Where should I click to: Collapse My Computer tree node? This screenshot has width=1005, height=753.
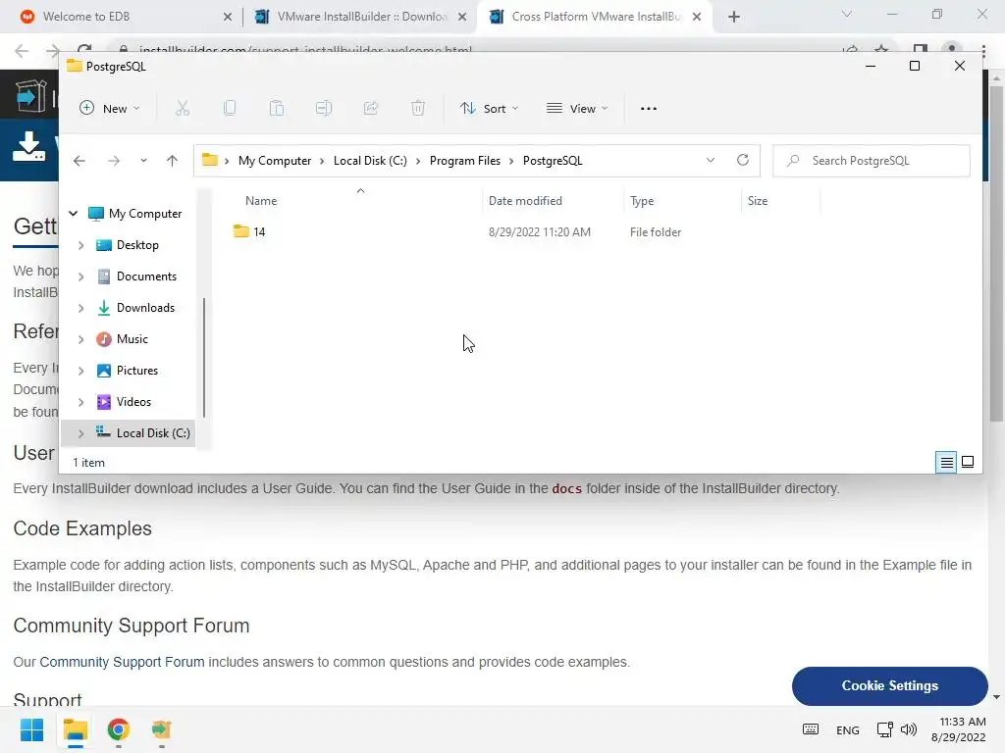73,213
